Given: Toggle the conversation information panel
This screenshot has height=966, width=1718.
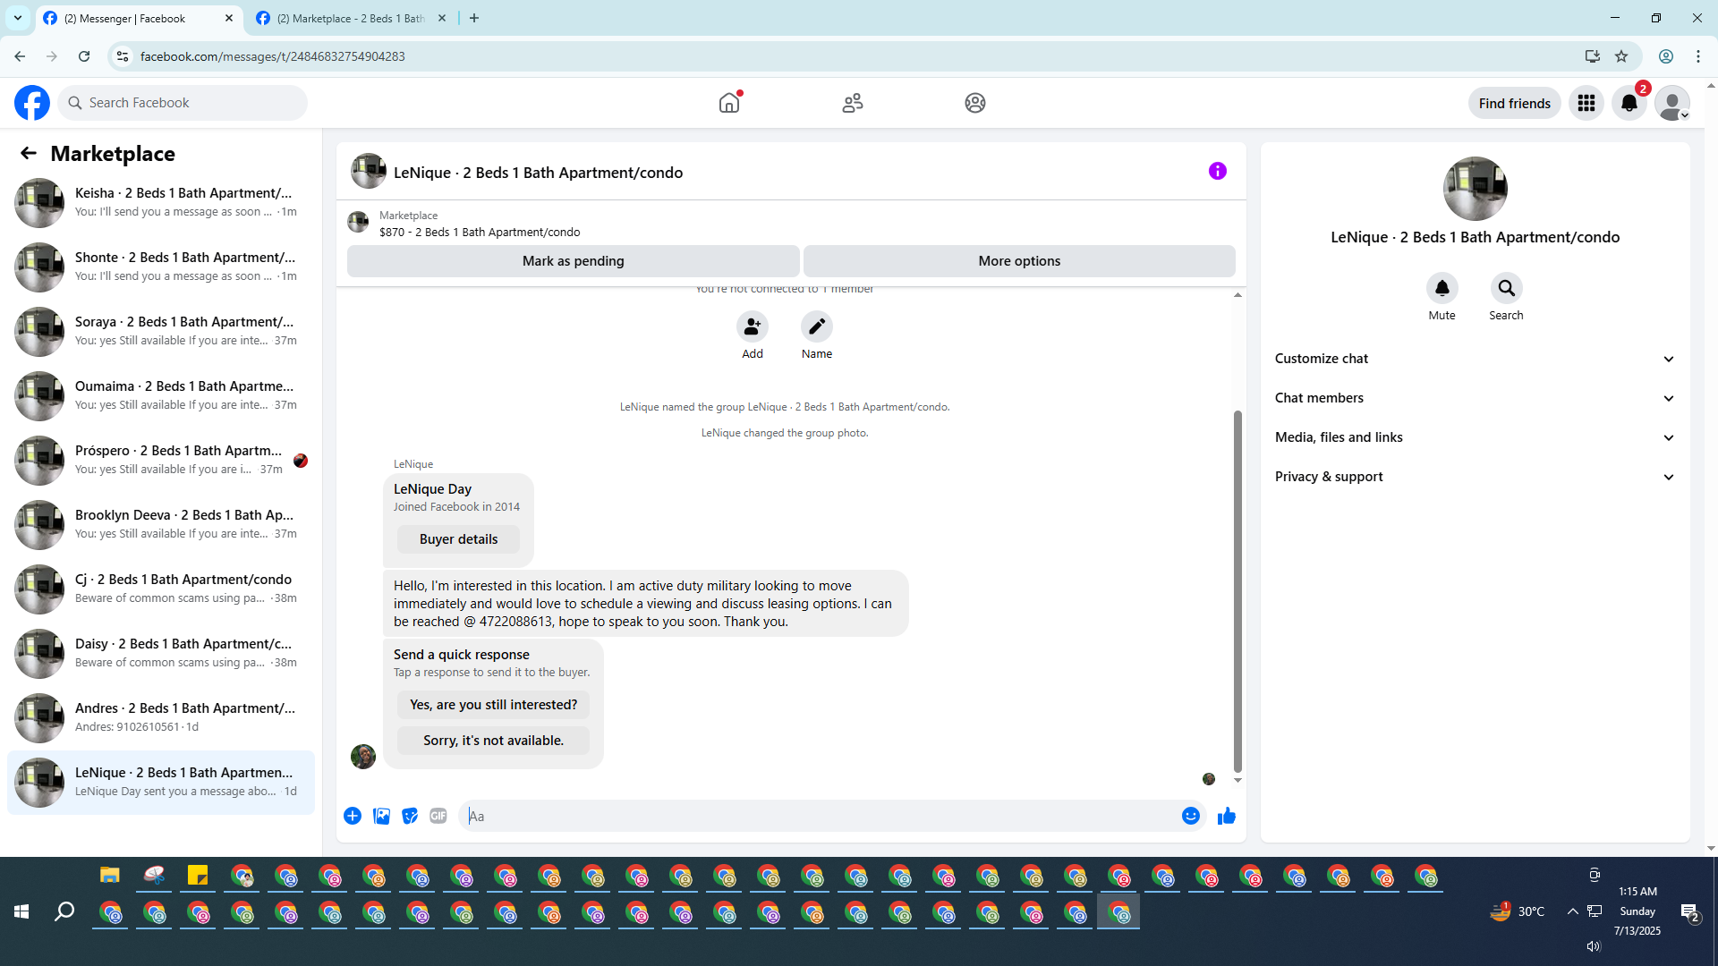Looking at the screenshot, I should [x=1217, y=171].
